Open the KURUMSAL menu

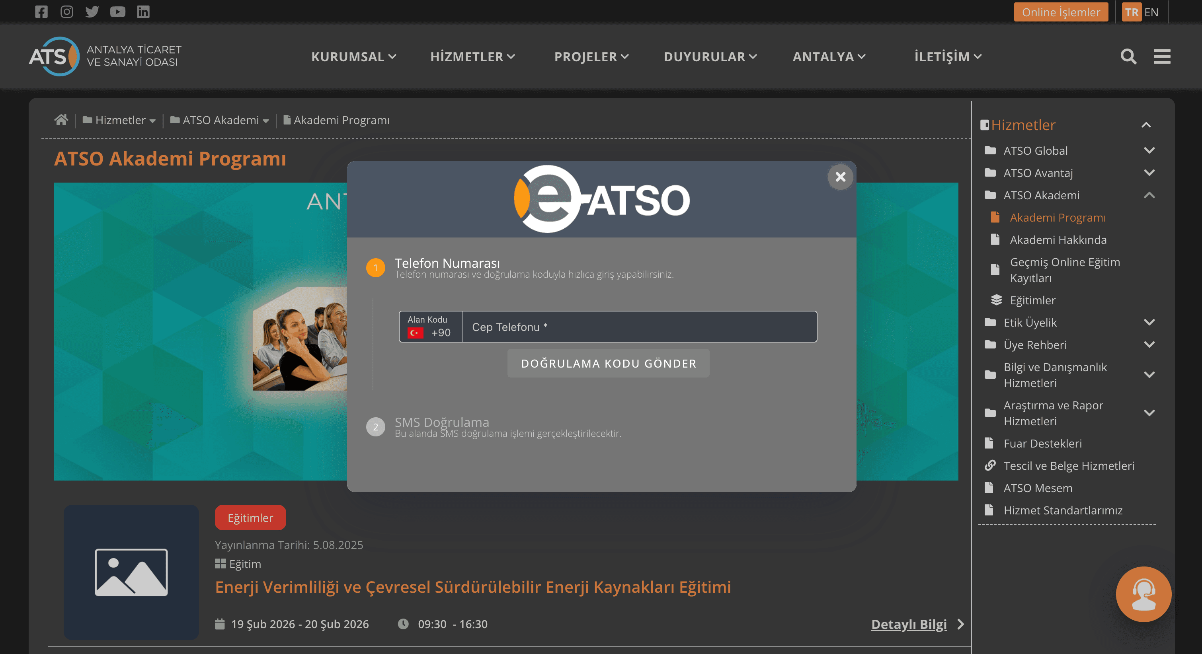click(x=354, y=56)
